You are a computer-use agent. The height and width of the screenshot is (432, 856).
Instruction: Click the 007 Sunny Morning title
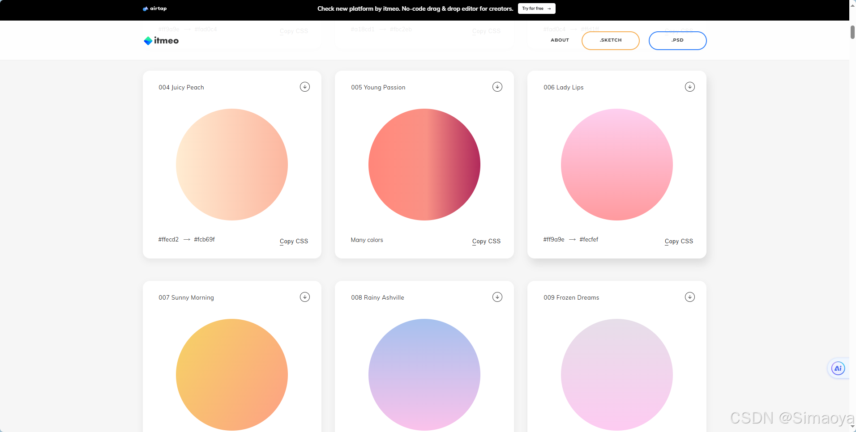pos(186,297)
